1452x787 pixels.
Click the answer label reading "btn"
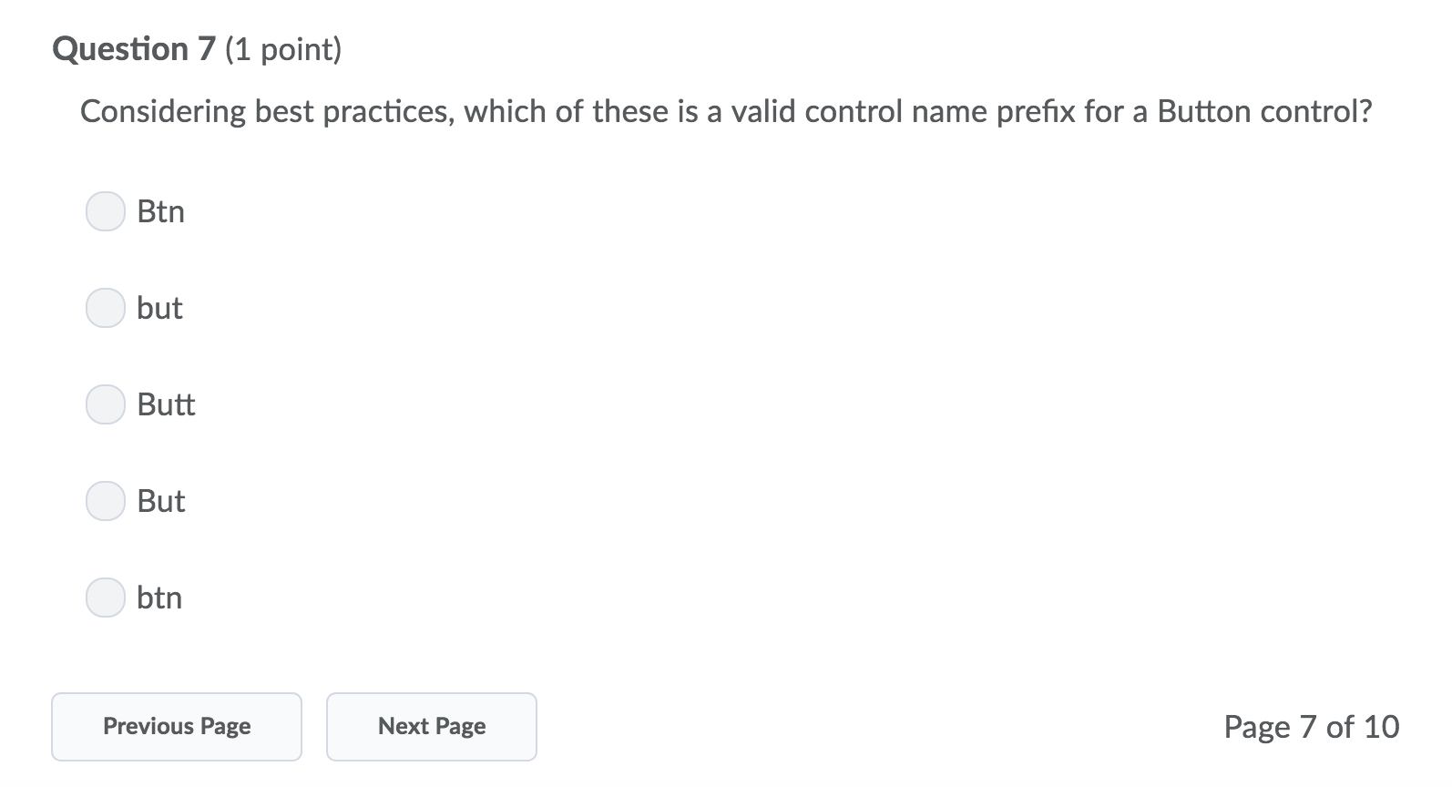coord(159,598)
